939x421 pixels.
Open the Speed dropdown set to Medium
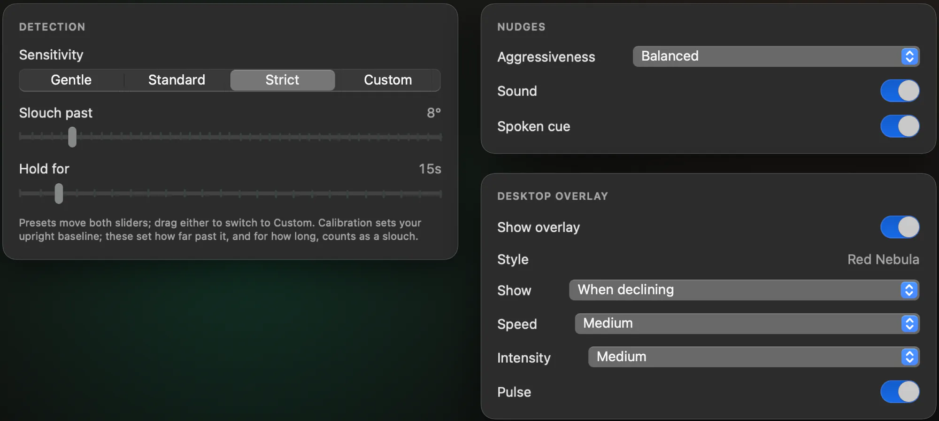click(747, 324)
